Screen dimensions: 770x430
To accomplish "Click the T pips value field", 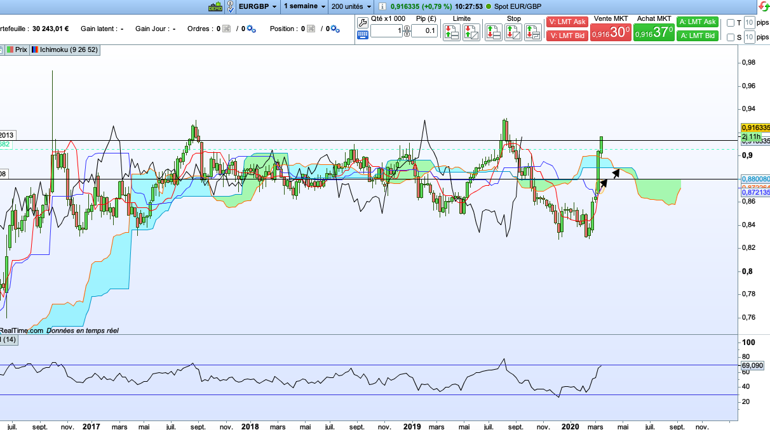I will pyautogui.click(x=749, y=23).
